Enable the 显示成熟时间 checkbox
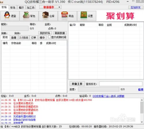Image resolution: width=144 pixels, height=129 pixels. (x=49, y=37)
